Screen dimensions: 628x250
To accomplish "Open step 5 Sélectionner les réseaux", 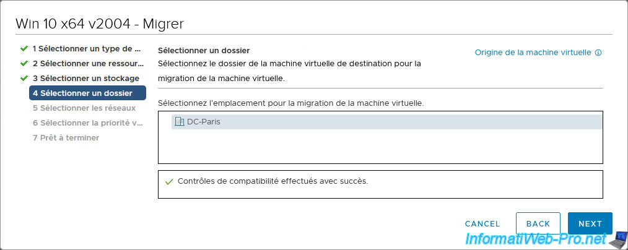I will tap(84, 108).
